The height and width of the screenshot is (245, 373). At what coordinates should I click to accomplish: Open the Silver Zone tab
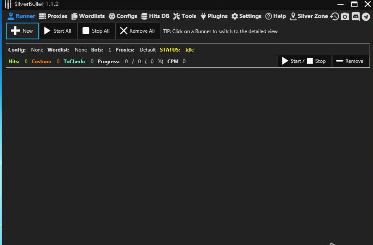pos(309,16)
